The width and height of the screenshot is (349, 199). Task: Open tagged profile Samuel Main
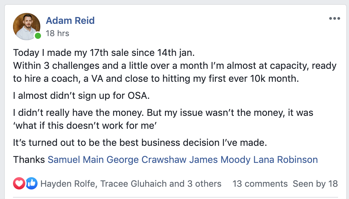pyautogui.click(x=76, y=159)
